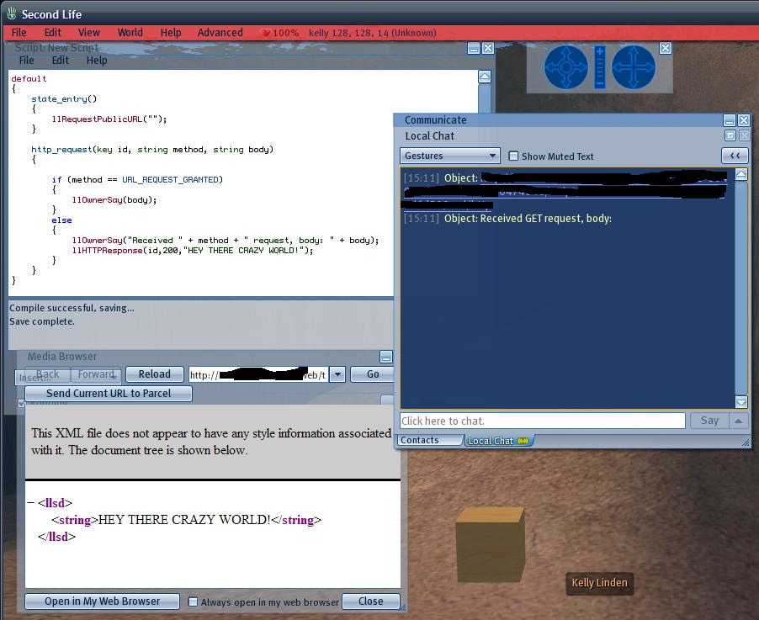759x620 pixels.
Task: Click the http_request event handler line
Action: (x=152, y=150)
